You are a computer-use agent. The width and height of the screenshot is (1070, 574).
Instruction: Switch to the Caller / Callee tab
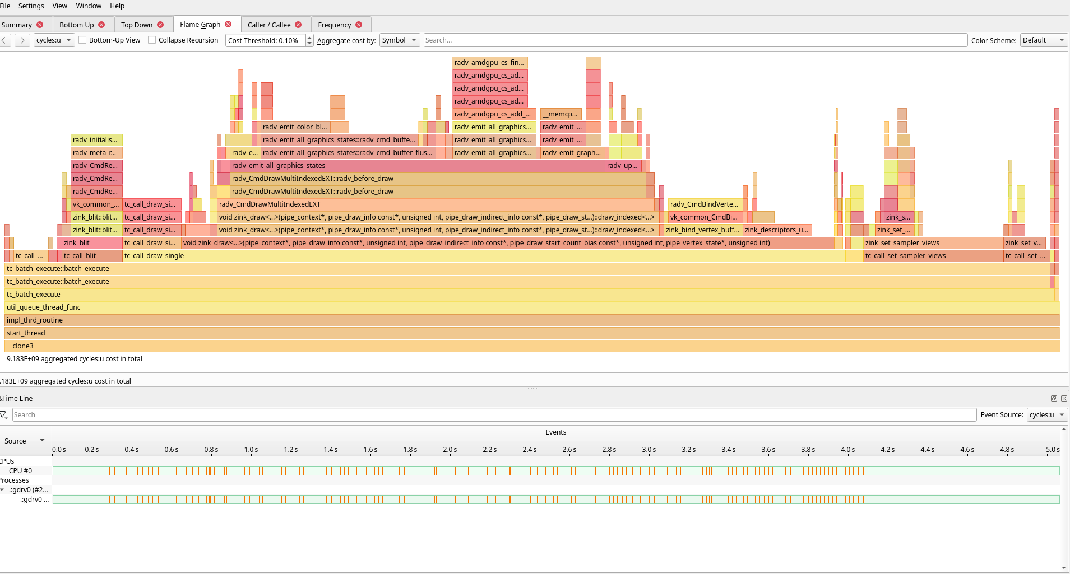coord(269,25)
